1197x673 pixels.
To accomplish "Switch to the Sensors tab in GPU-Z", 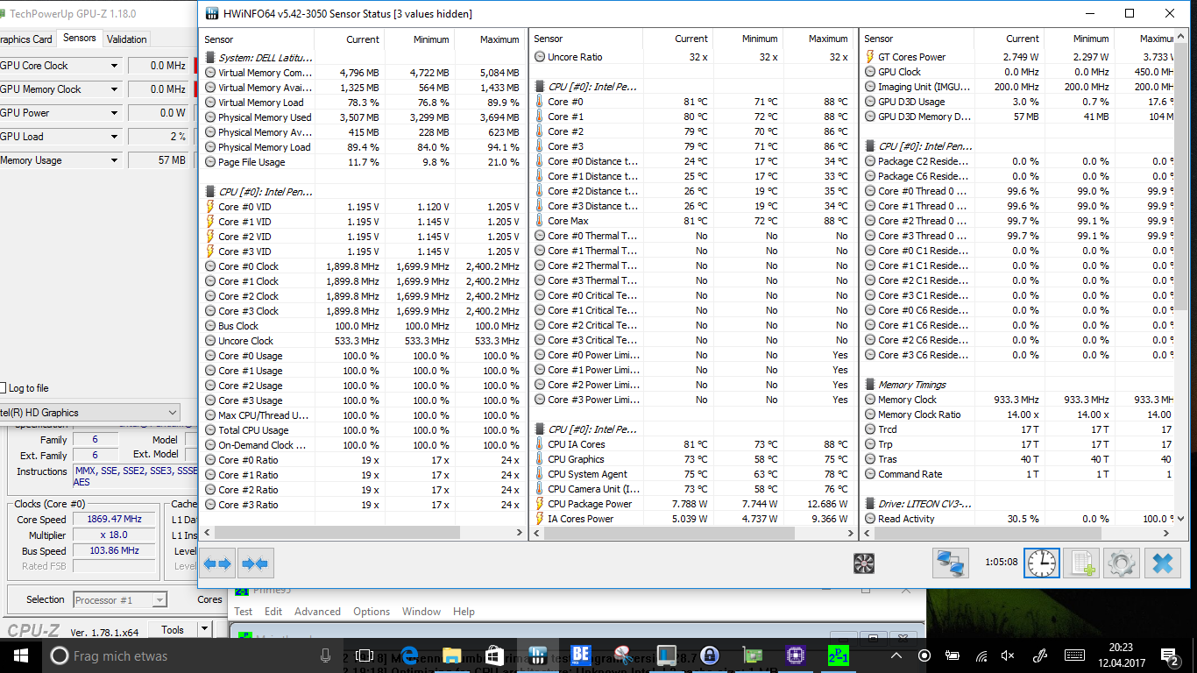I will point(80,39).
